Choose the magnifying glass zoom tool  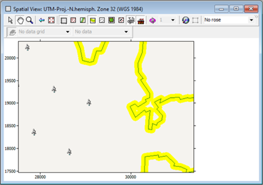pos(30,20)
